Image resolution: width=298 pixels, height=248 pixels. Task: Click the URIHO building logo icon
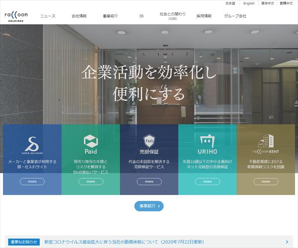[207, 141]
